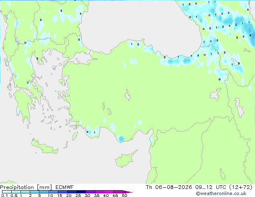The height and width of the screenshot is (197, 255).
Task: Click the 35–40 mm legend color swatch
Action: click(99, 192)
